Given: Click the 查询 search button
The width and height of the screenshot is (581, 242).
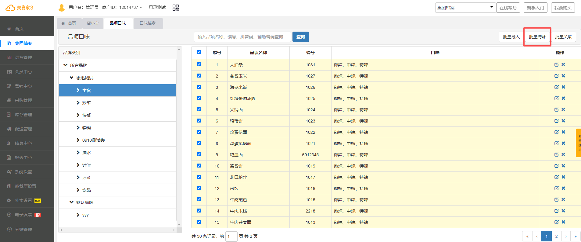Looking at the screenshot, I should click(x=300, y=37).
